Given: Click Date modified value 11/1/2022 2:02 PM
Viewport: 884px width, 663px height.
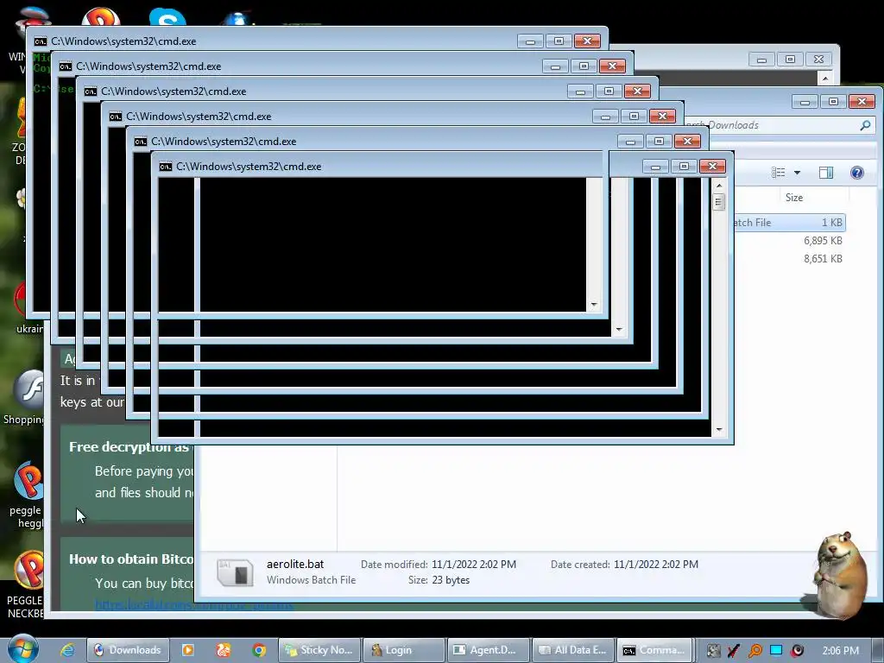Looking at the screenshot, I should [474, 565].
